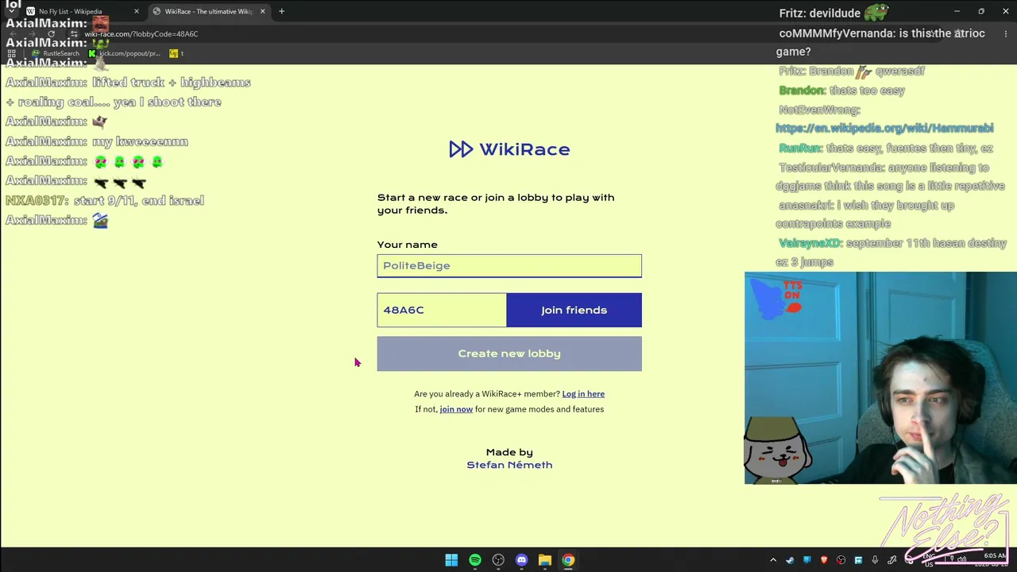Go back to the previous page
The image size is (1017, 572).
13,34
